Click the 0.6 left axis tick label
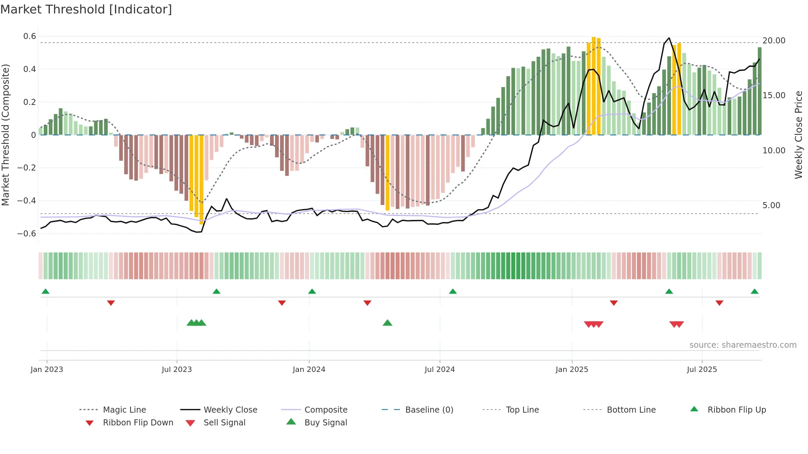This screenshot has height=454, width=808. pos(30,36)
